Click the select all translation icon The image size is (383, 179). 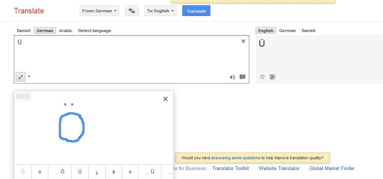272,77
